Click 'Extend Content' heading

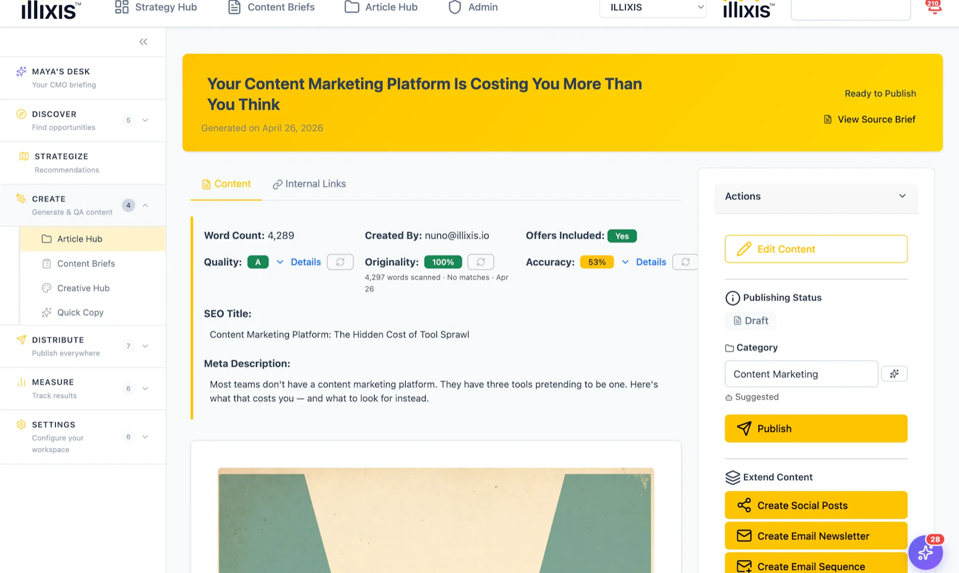coord(777,477)
